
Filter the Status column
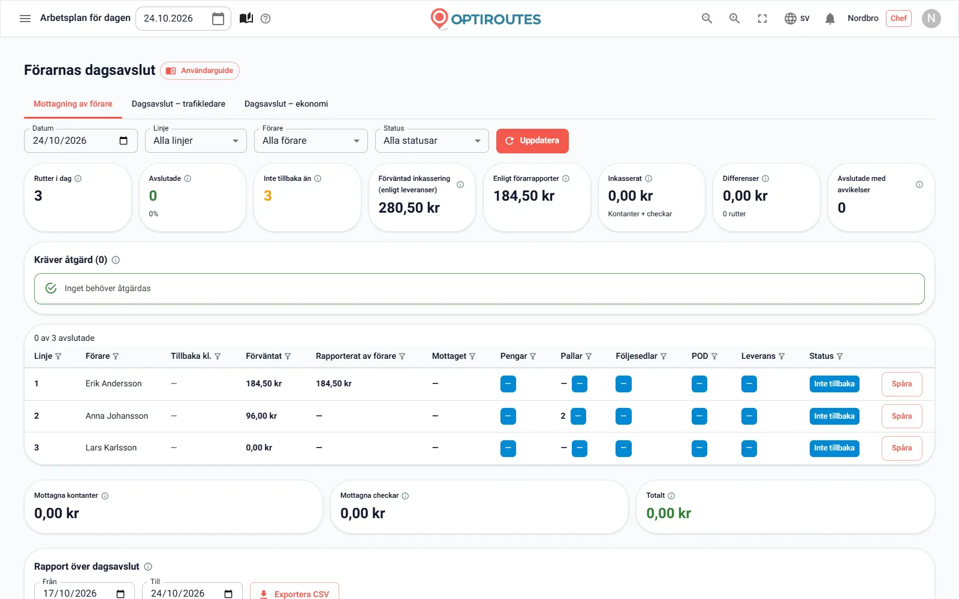(x=840, y=356)
